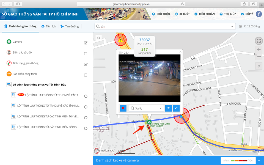Image resolution: width=264 pixels, height=165 pixels.
Task: Reload the page with the refresh icon
Action: click(x=182, y=4)
